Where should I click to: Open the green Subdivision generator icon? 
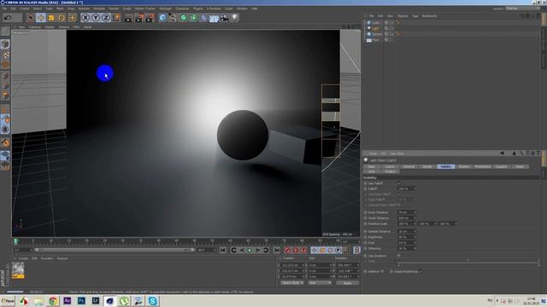tap(183, 18)
